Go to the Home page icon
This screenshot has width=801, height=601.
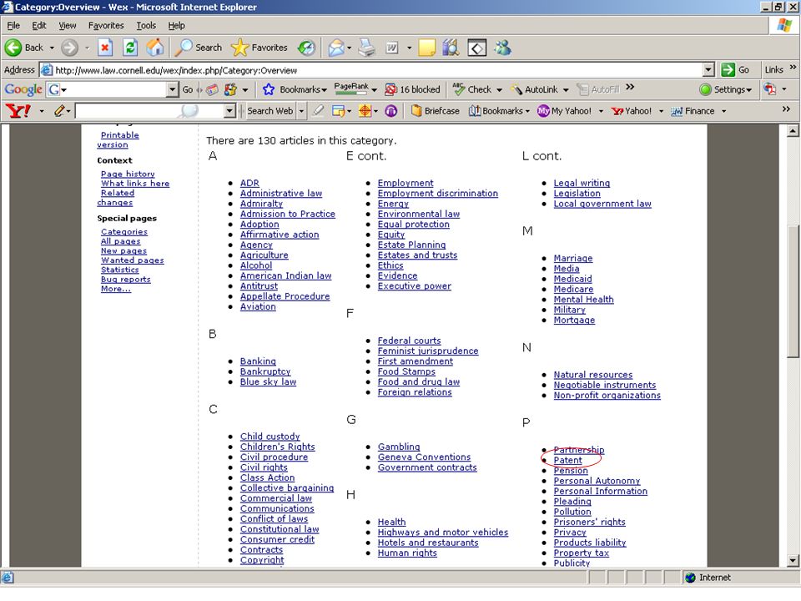[155, 48]
